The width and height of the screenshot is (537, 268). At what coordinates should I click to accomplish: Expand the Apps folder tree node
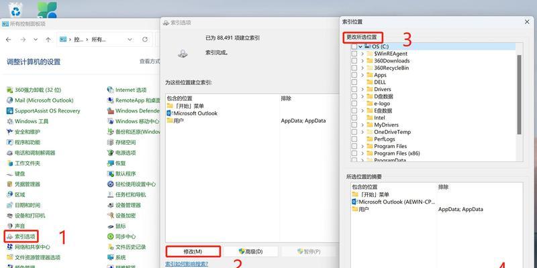pyautogui.click(x=362, y=75)
